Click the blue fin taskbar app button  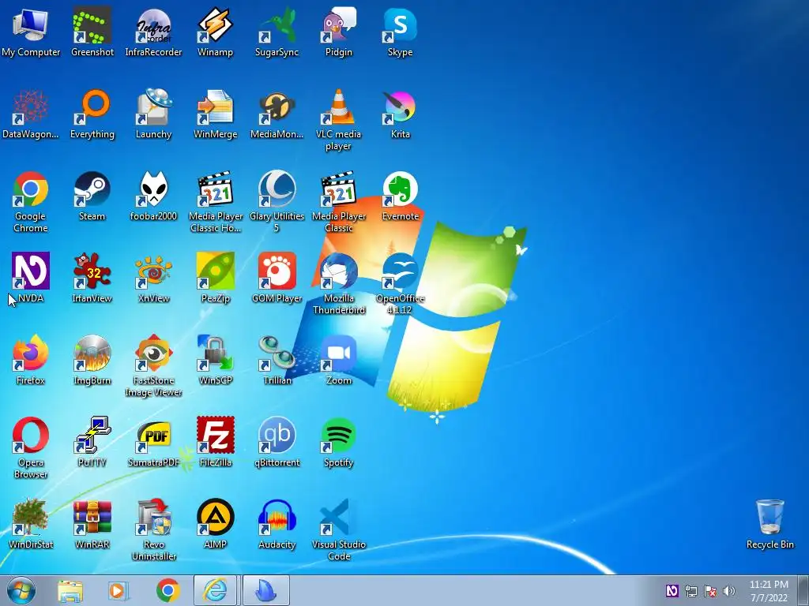click(x=265, y=590)
